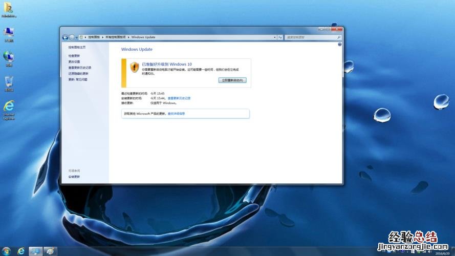Select the Windows Update breadcrumb segment
Screen dimensions: 455x256
(x=143, y=37)
